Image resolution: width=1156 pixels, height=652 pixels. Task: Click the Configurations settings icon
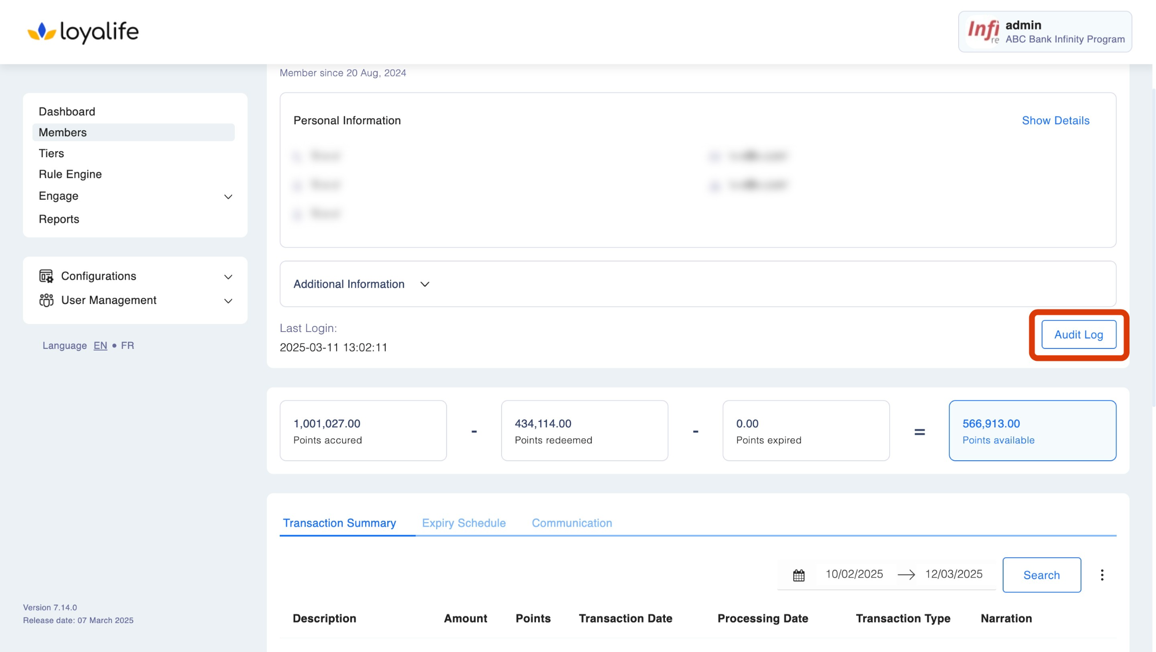pyautogui.click(x=46, y=276)
